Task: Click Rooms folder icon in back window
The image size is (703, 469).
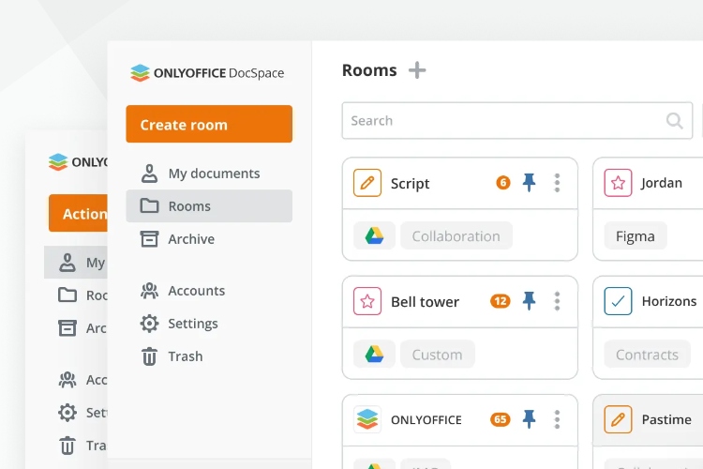Action: (67, 295)
